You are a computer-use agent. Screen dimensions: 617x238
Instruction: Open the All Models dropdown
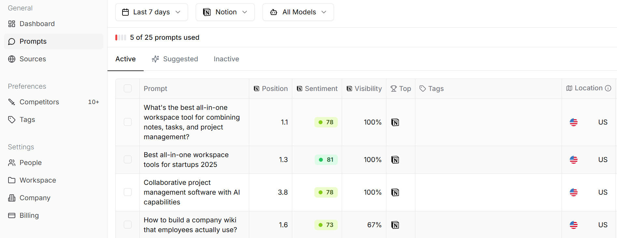298,12
